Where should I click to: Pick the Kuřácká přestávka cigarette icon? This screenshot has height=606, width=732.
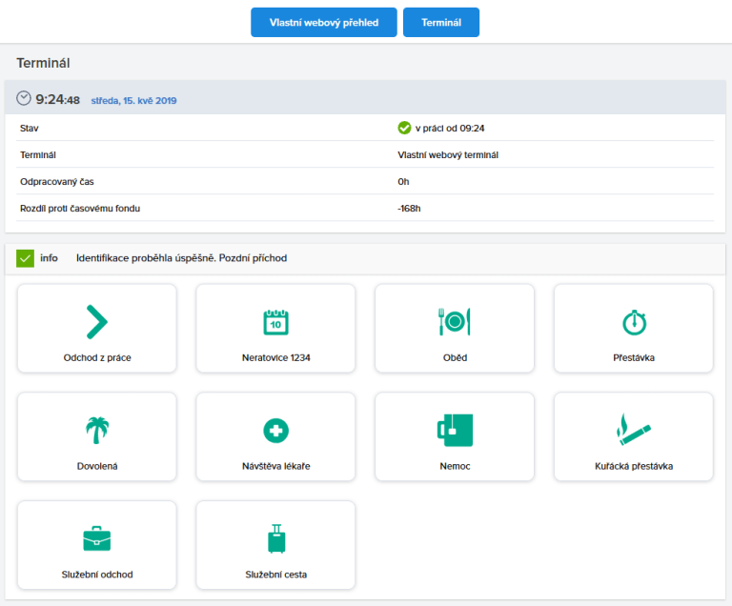tap(634, 431)
